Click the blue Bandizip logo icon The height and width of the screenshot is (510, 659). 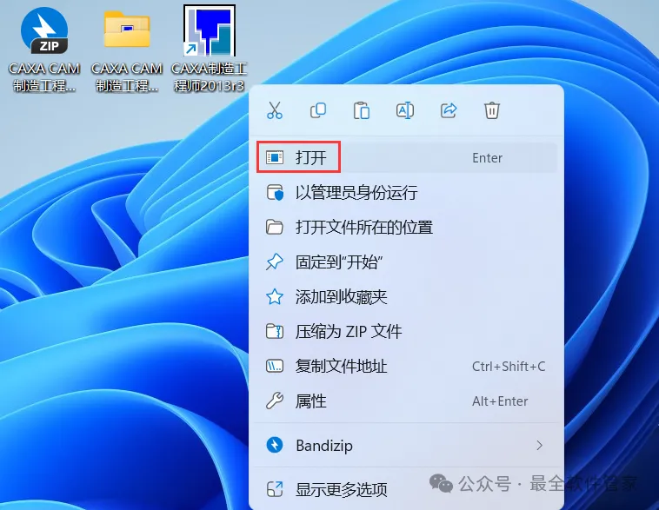pos(275,446)
